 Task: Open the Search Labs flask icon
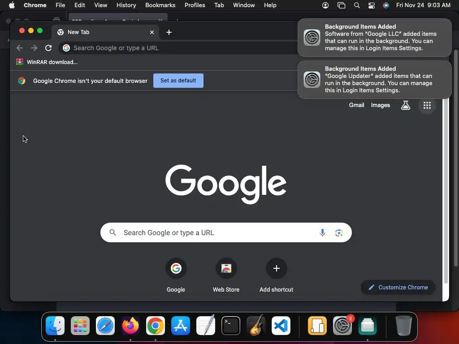(405, 105)
